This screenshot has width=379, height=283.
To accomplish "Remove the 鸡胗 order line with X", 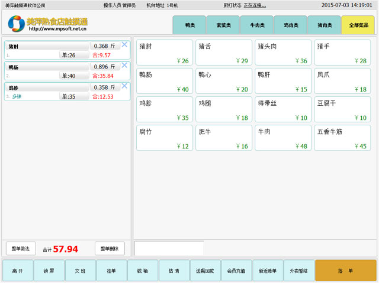I will click(125, 86).
